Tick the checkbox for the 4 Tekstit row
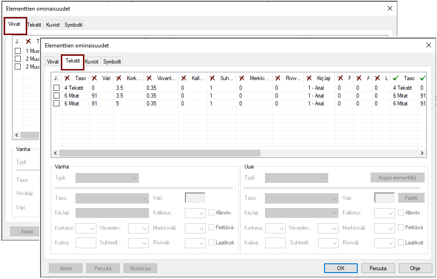Viewport: 437px width, 279px height. pyautogui.click(x=57, y=88)
